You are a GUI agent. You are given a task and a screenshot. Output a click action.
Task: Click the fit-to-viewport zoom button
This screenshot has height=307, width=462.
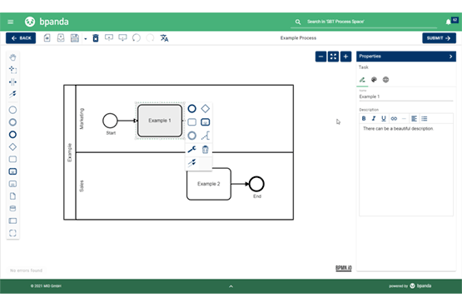coord(333,57)
